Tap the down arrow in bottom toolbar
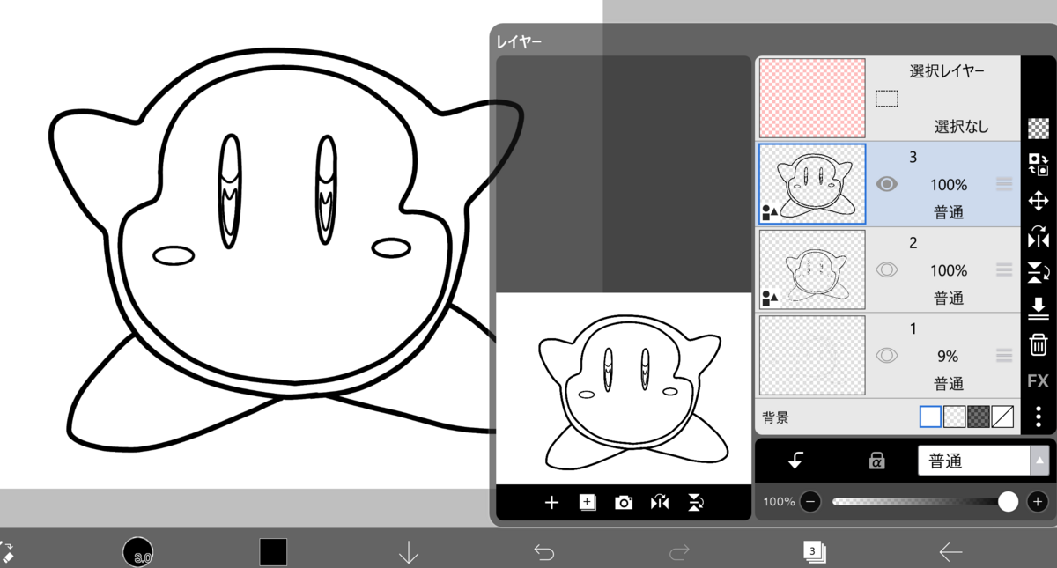This screenshot has width=1057, height=568. click(x=409, y=552)
